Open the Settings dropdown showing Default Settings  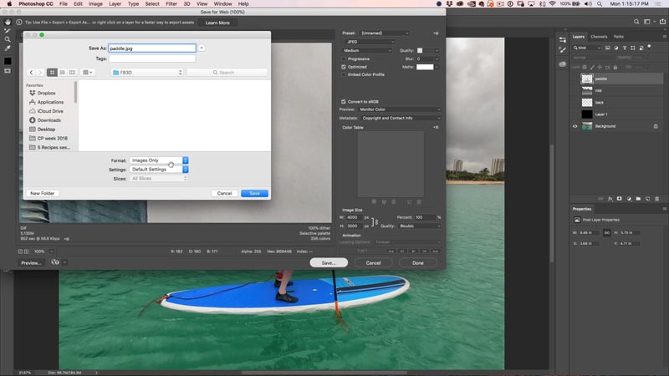tap(159, 170)
